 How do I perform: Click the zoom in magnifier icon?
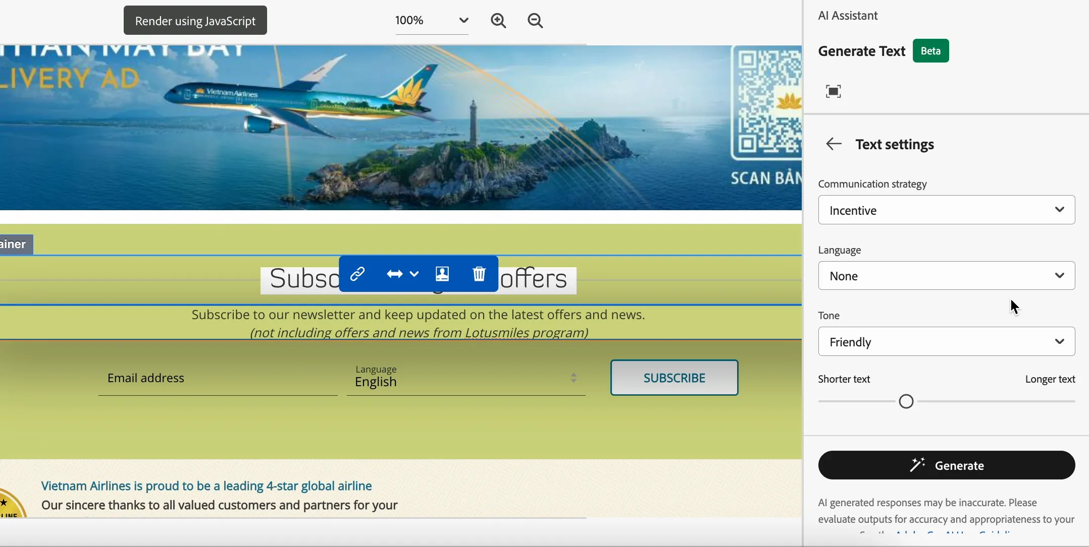tap(498, 21)
